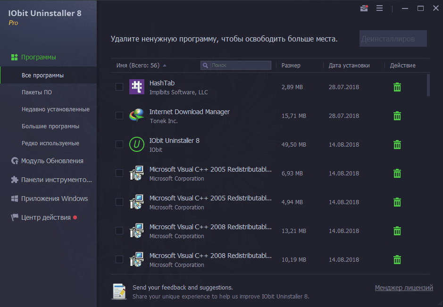Sort list by the Размер column header
Image resolution: width=443 pixels, height=307 pixels.
[291, 65]
